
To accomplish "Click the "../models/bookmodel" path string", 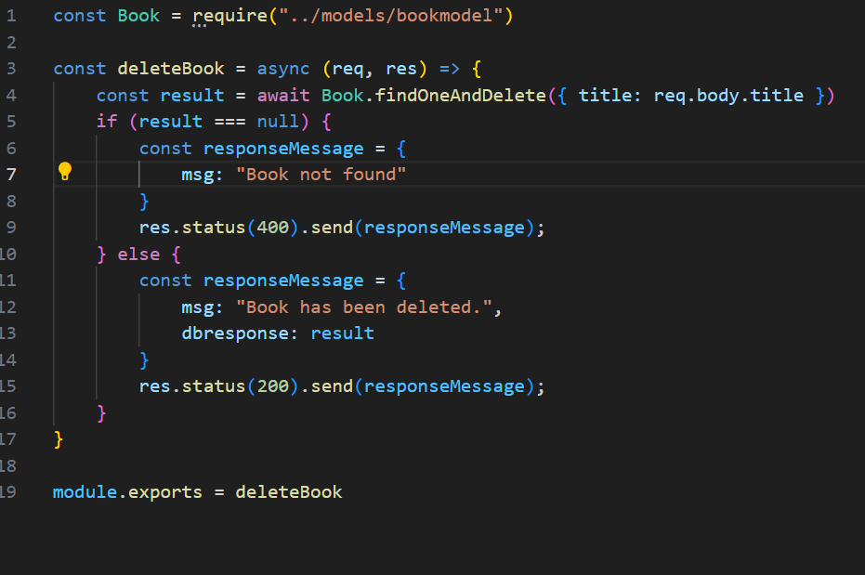I will coord(390,16).
